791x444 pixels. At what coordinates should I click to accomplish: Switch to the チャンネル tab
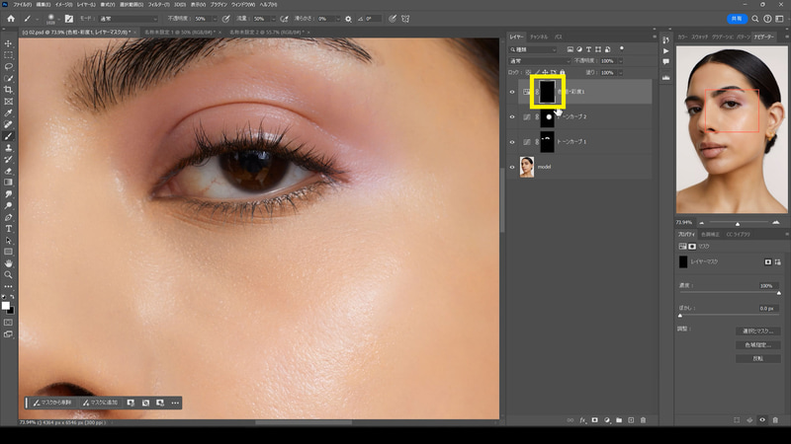tap(538, 37)
